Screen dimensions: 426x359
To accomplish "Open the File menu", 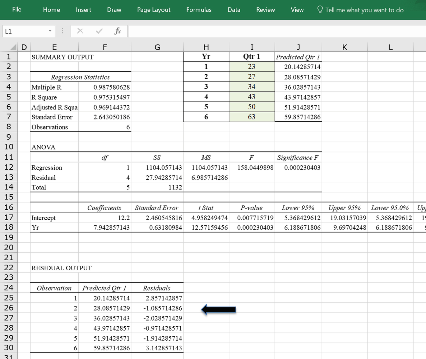I will coord(16,10).
